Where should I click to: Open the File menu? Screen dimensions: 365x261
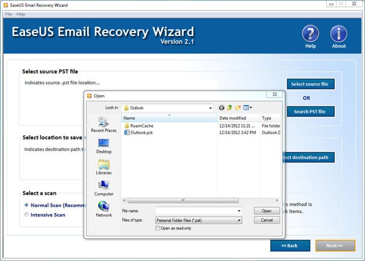8,14
